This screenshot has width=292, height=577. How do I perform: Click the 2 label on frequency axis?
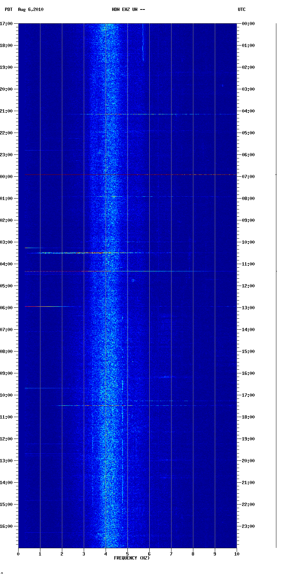[62, 554]
